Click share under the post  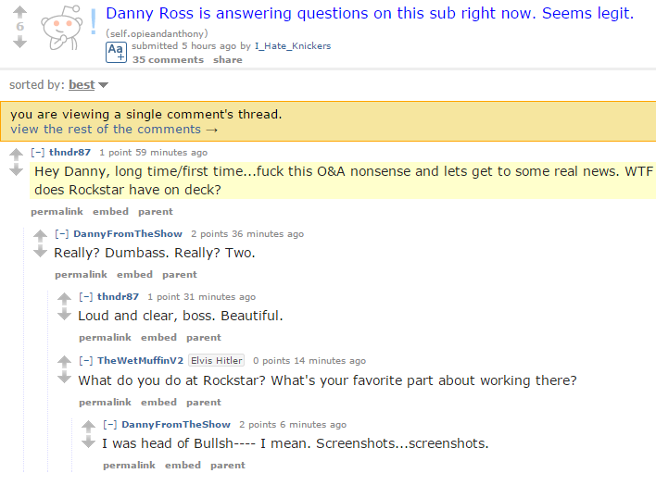(x=228, y=60)
